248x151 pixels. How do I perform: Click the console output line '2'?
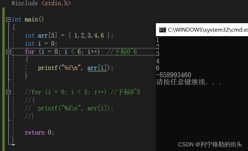pyautogui.click(x=158, y=47)
